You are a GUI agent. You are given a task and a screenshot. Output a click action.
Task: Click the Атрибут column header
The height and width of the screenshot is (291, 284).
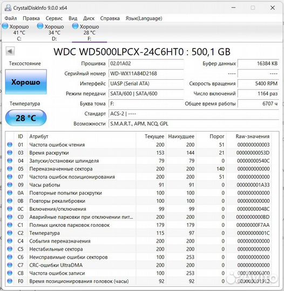point(82,136)
